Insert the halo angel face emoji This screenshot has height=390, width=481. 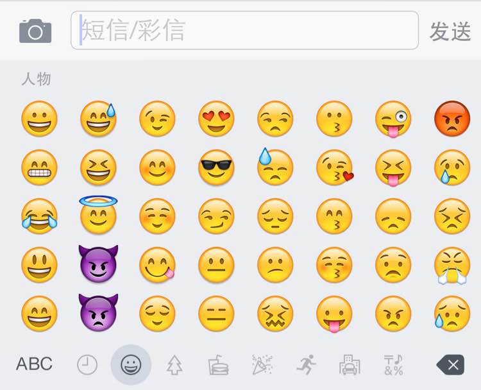pyautogui.click(x=98, y=215)
